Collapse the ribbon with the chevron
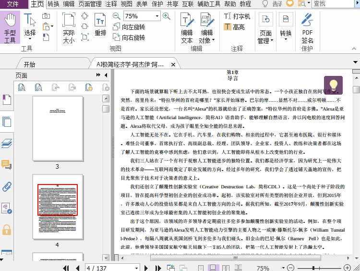This screenshot has height=271, width=360. (x=354, y=49)
